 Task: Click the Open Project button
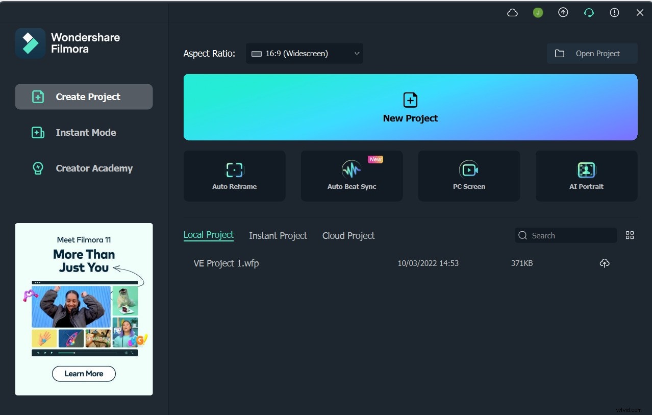tap(591, 53)
